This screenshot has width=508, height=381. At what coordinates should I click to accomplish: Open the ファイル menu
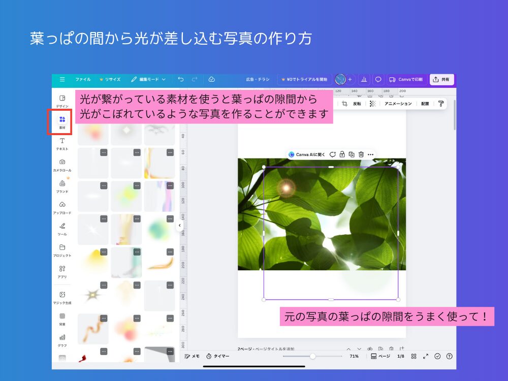(x=85, y=79)
